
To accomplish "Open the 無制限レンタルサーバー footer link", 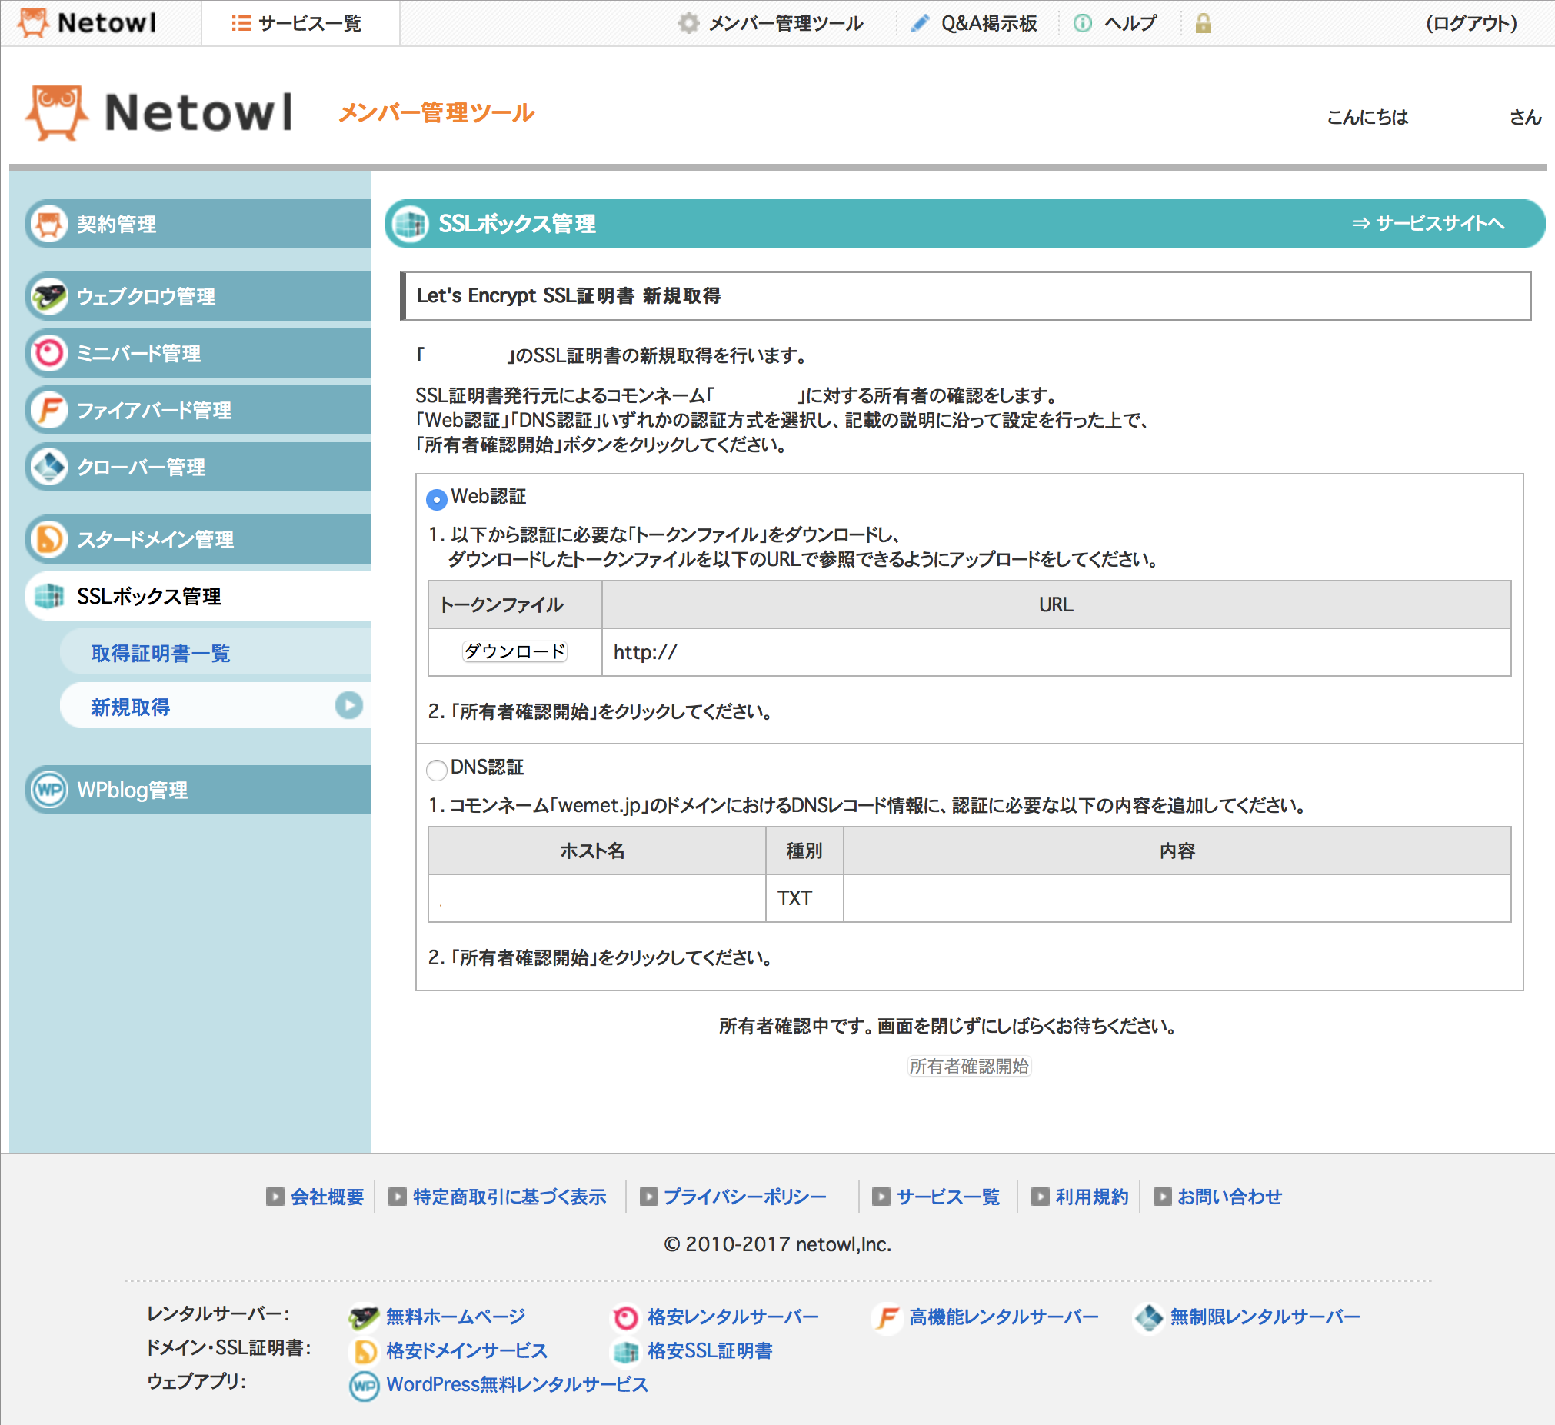I will [1265, 1317].
